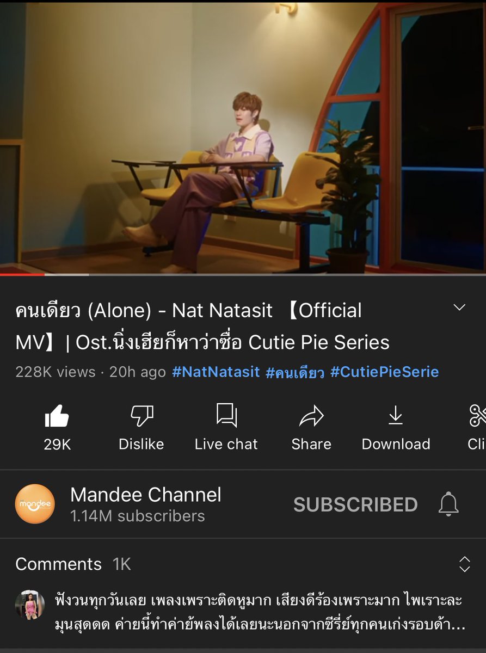Open the Mandee Channel orange avatar
This screenshot has height=653, width=486.
pos(35,504)
